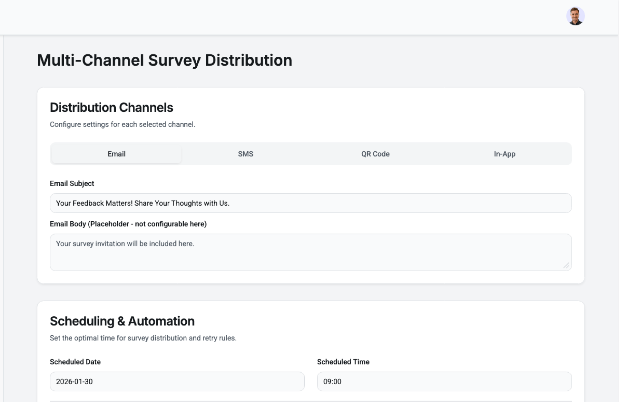
Task: Focus the Email Subject text field
Action: (x=310, y=203)
